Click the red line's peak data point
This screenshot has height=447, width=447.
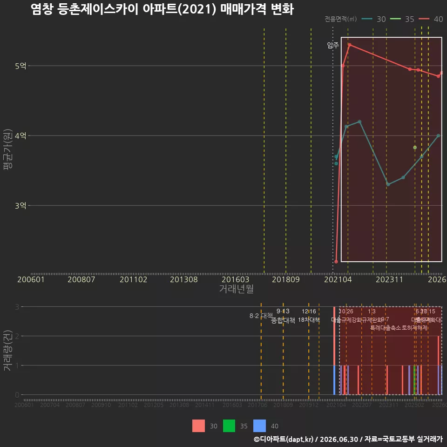350,45
